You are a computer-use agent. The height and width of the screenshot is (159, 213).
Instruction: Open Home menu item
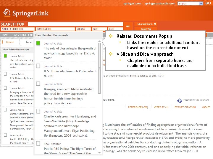click(5, 35)
